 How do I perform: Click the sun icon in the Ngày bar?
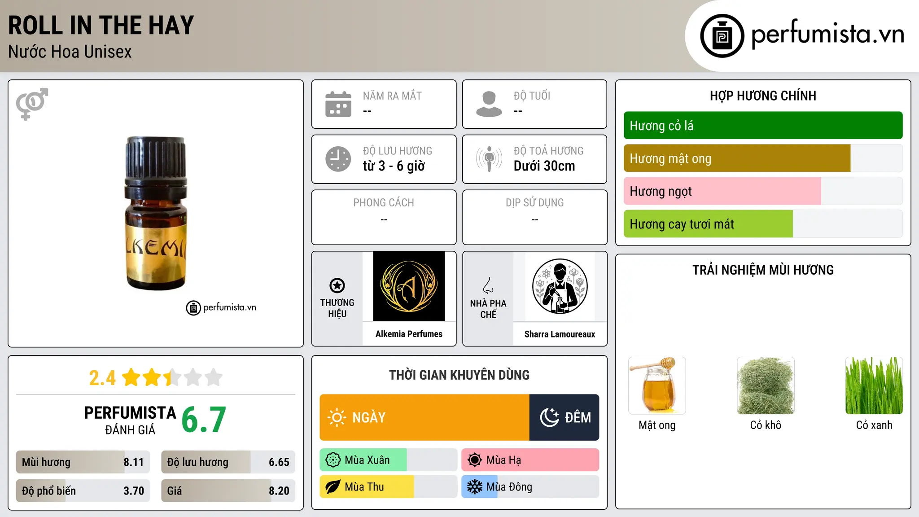[x=337, y=417]
